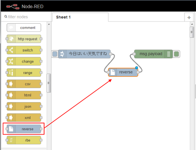
Task: Select the json palette node
Action: coord(24,106)
